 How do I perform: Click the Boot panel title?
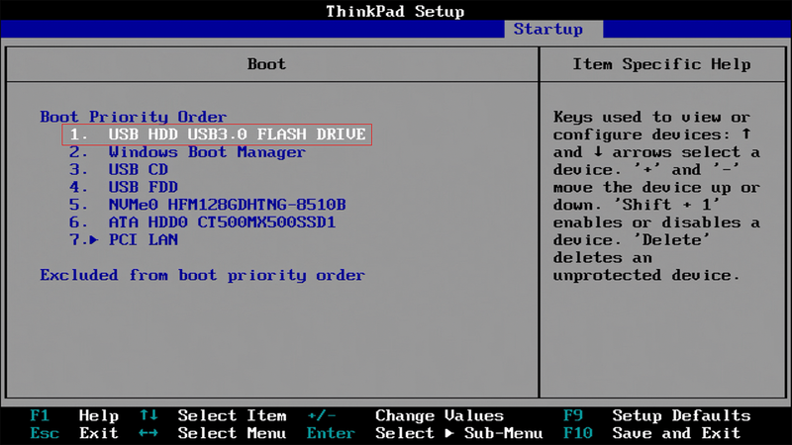coord(266,64)
